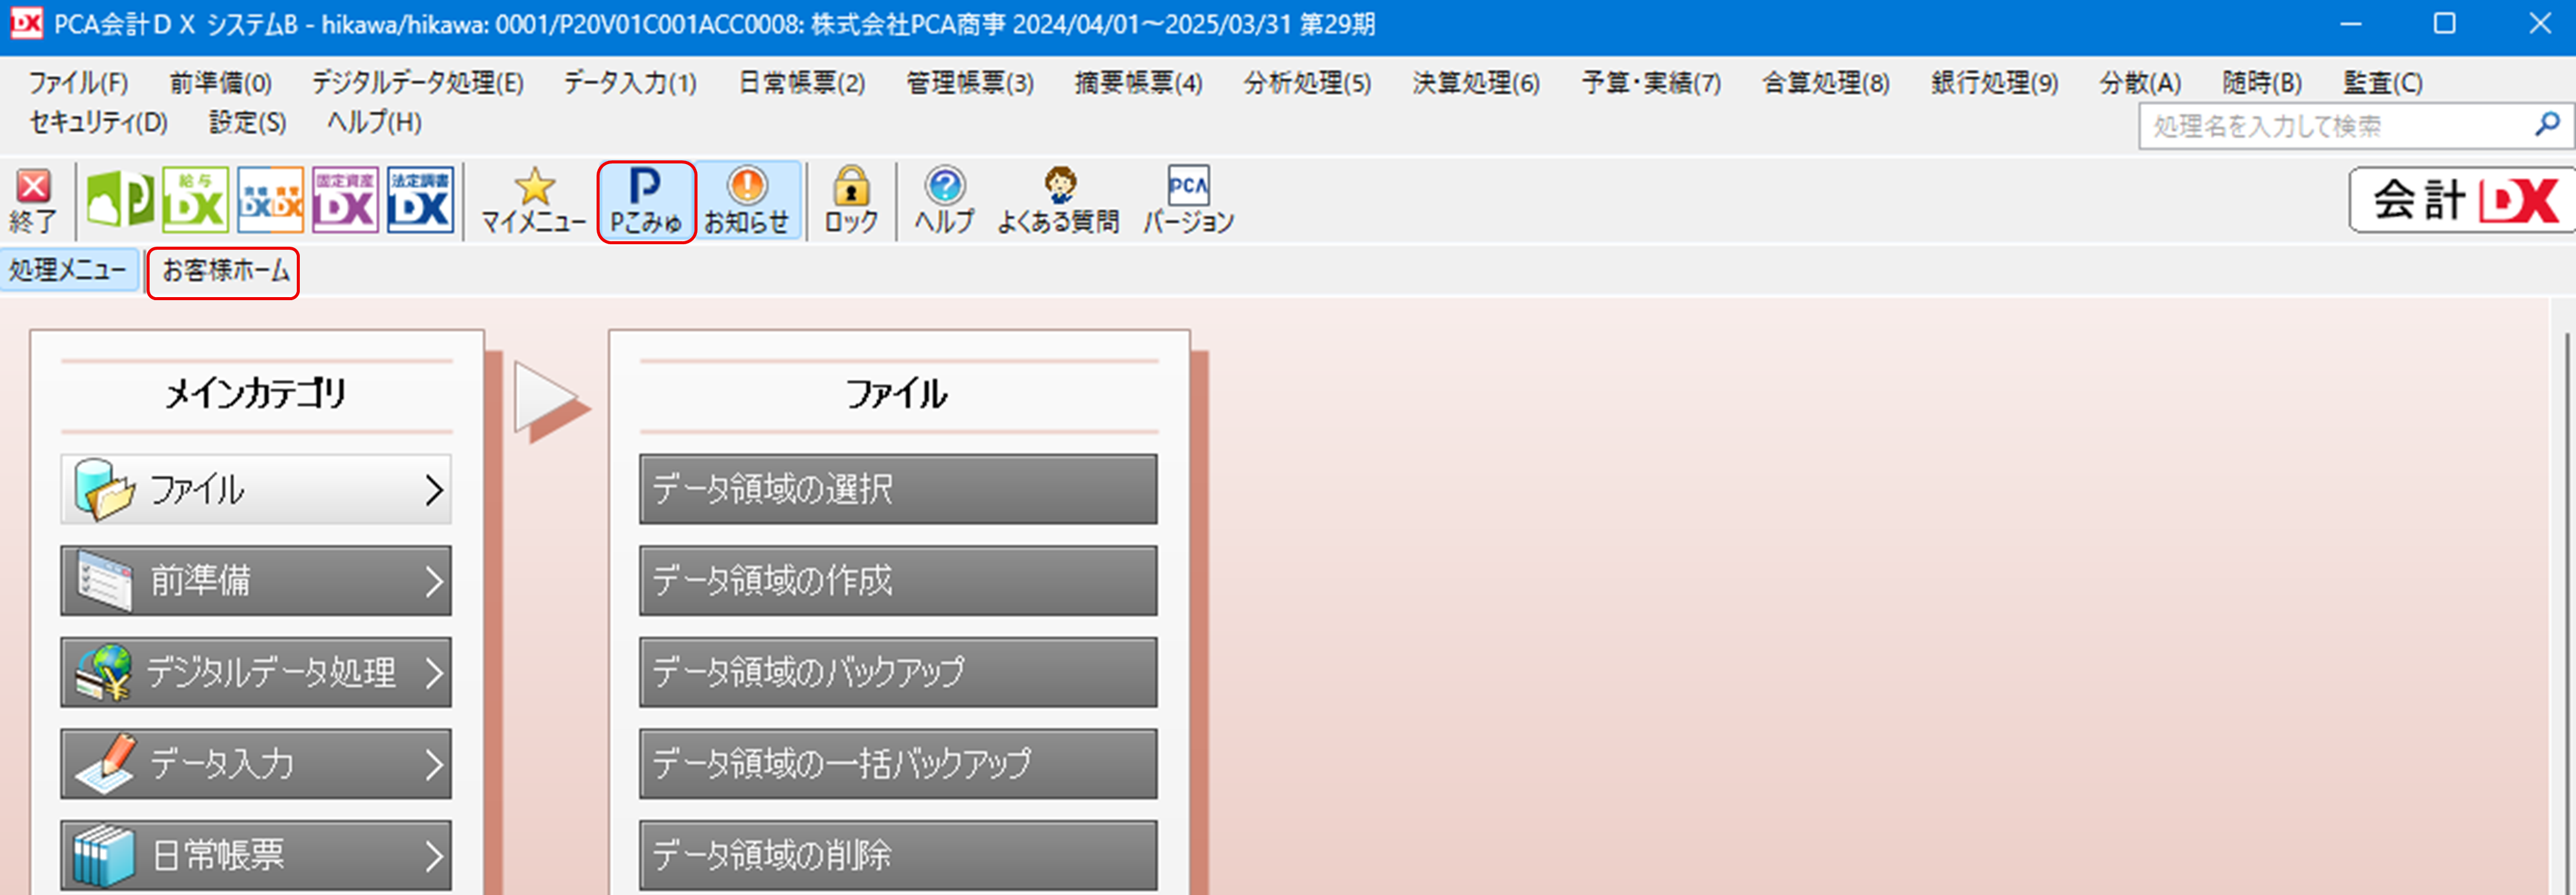Open ヘルプ(H) menu
Image resolution: width=2576 pixels, height=895 pixels.
click(374, 122)
